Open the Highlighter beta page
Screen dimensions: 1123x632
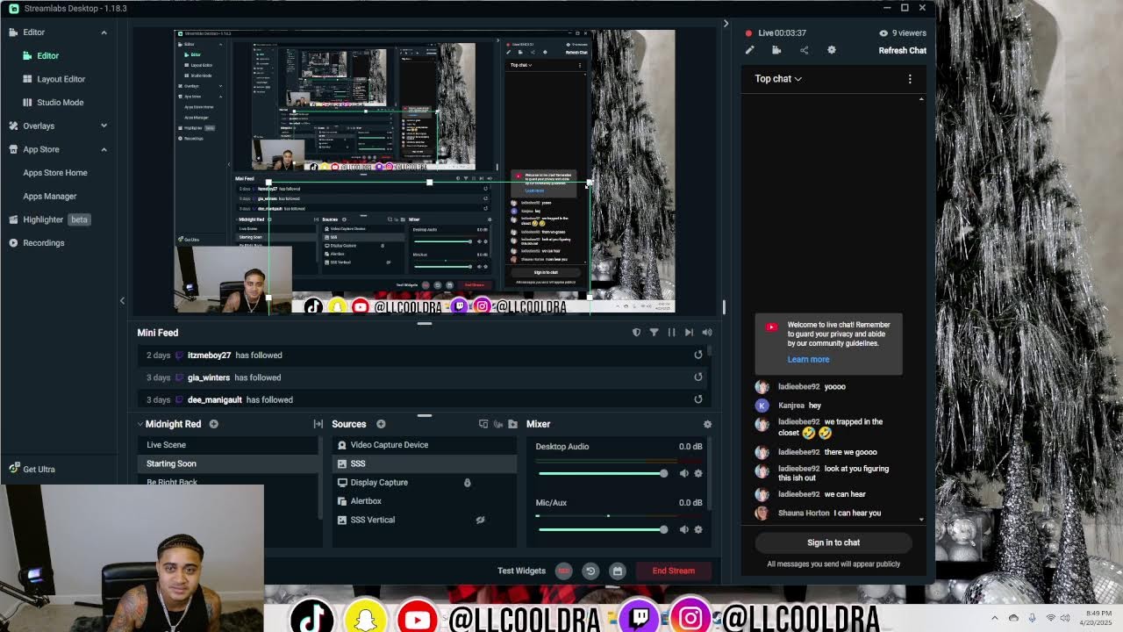(49, 219)
